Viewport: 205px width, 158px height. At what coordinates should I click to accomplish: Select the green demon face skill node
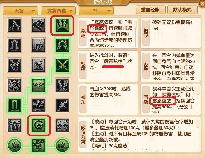(x=62, y=45)
